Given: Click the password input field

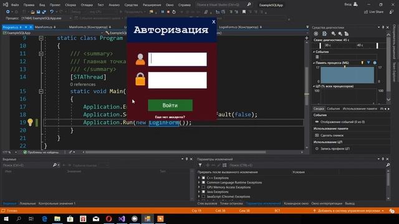Looking at the screenshot, I should click(177, 80).
